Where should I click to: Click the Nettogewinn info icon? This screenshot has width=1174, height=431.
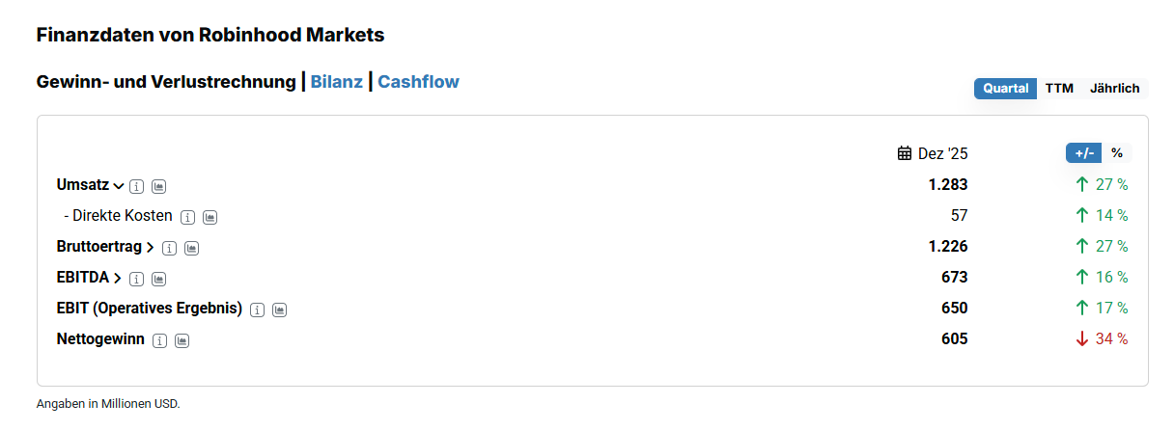coord(159,340)
